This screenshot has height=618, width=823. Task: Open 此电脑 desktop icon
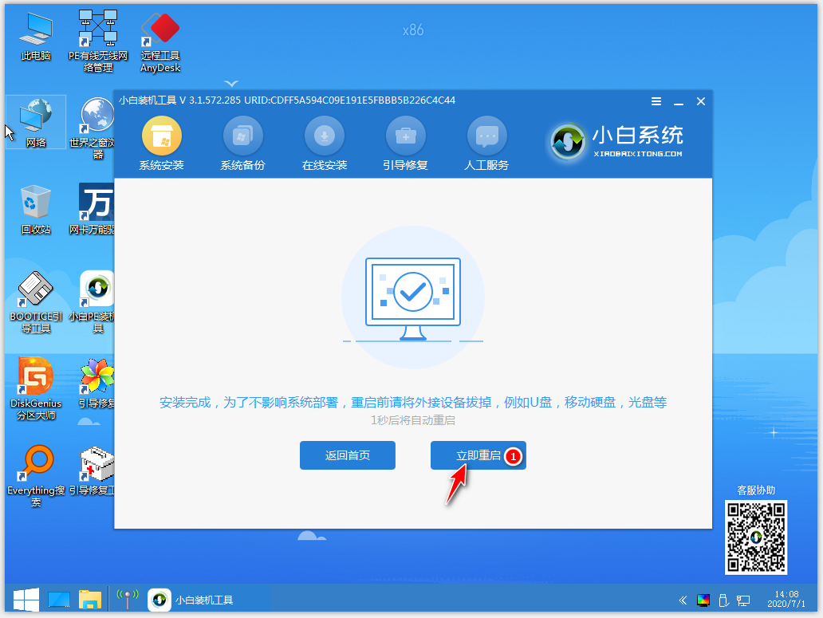(x=36, y=37)
